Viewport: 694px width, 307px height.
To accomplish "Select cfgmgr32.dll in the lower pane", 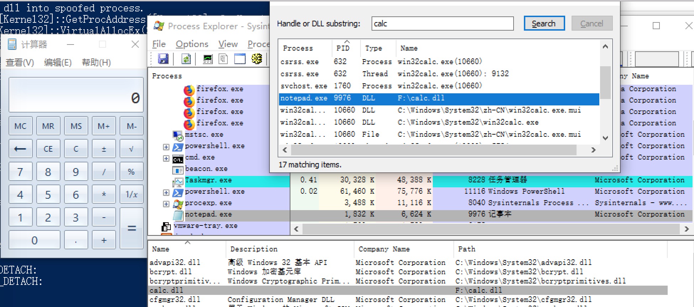I will coord(408,300).
